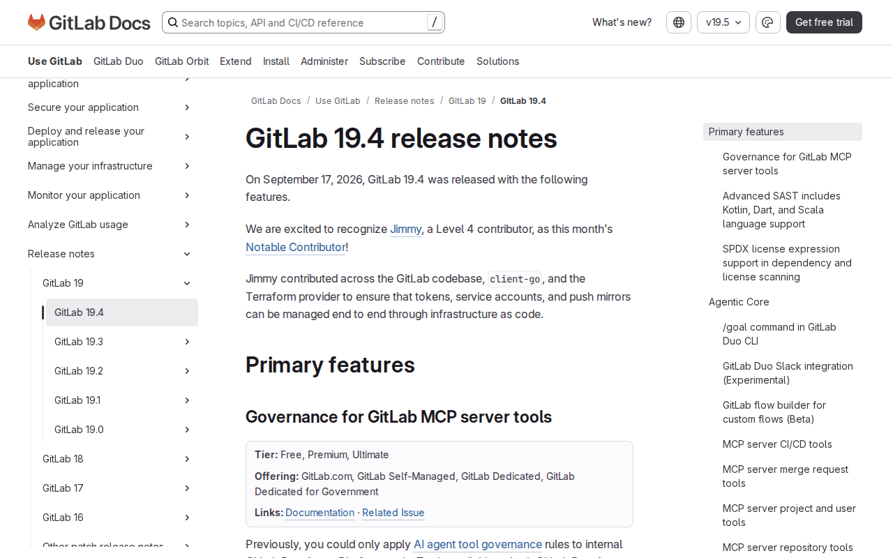
Task: Jump to MCP server merge request tools
Action: [x=786, y=476]
